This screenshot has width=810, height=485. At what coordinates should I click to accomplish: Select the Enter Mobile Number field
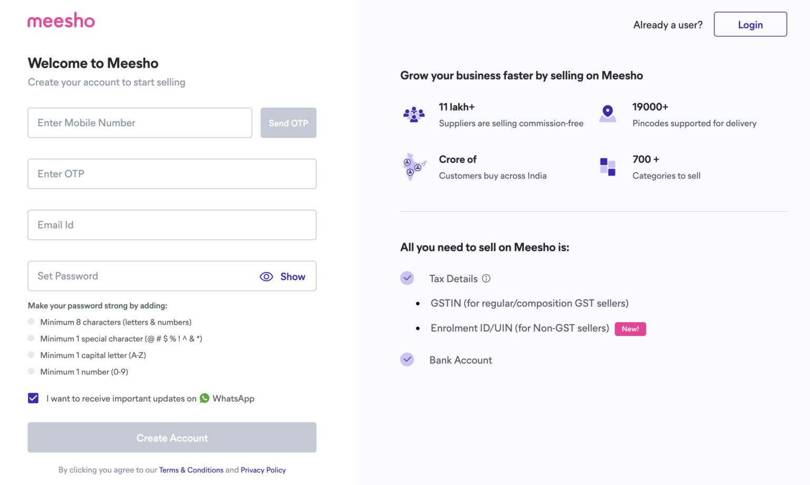(x=140, y=123)
